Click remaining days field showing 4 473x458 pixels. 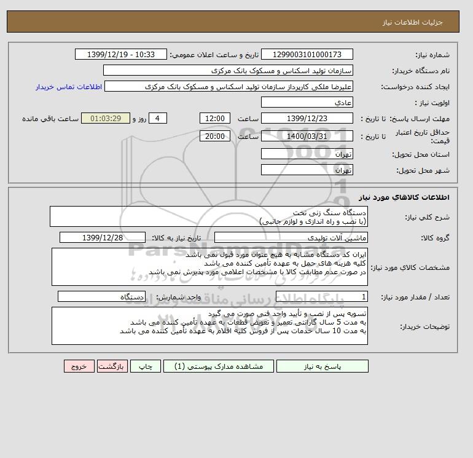(x=158, y=119)
